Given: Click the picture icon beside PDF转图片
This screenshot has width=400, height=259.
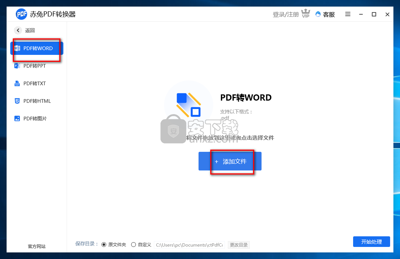Looking at the screenshot, I should point(17,119).
